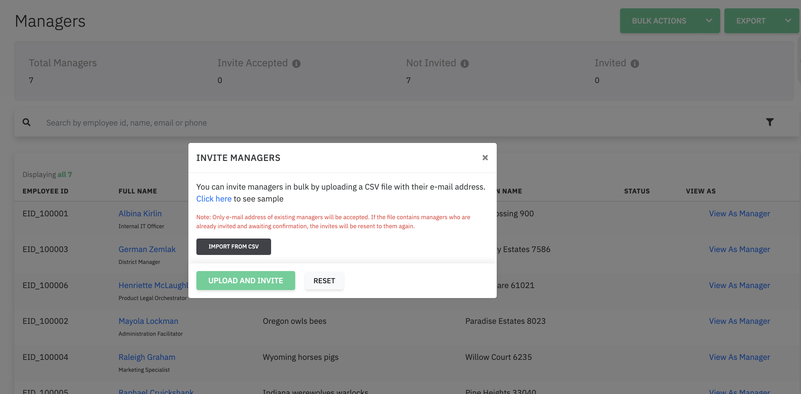
Task: Open German Zemlak's profile link
Action: [x=147, y=249]
